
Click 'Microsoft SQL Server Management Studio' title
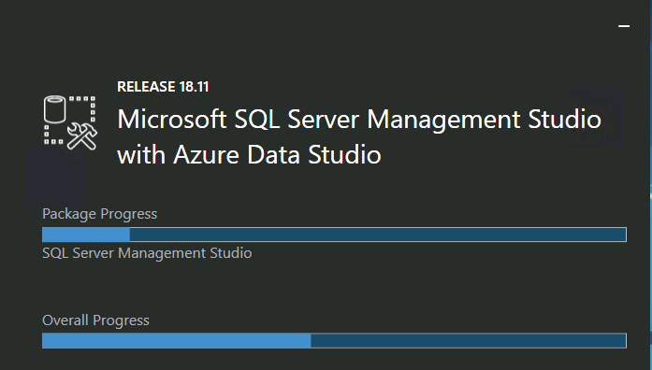tap(359, 120)
